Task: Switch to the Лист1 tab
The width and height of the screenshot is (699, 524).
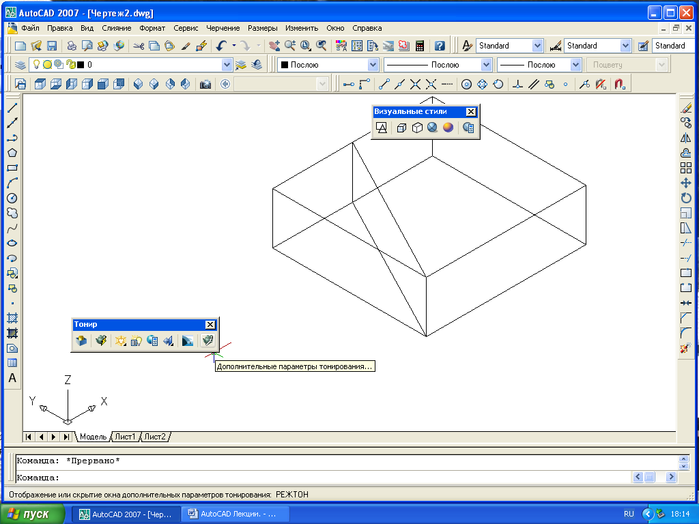Action: coord(125,437)
